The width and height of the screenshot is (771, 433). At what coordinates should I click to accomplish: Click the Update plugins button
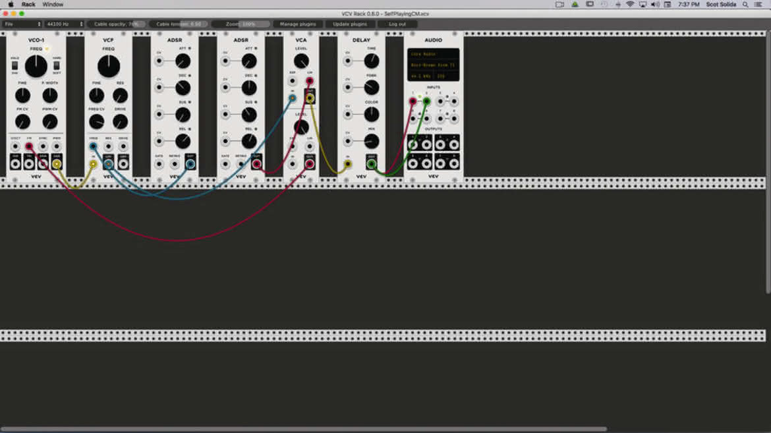350,24
